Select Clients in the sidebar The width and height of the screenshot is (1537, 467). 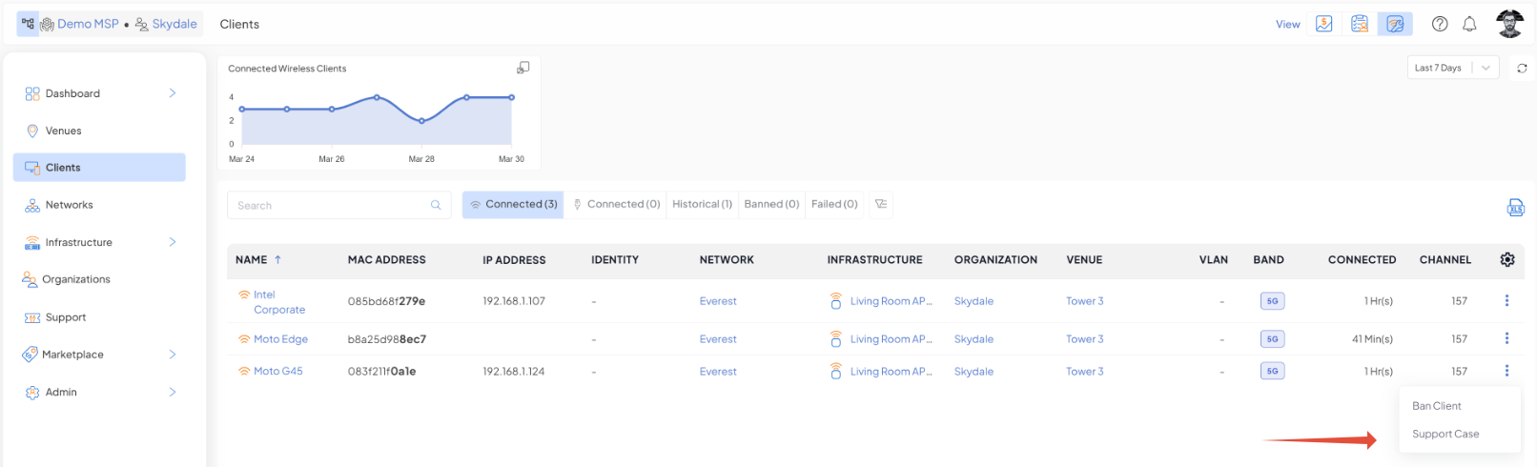[99, 168]
